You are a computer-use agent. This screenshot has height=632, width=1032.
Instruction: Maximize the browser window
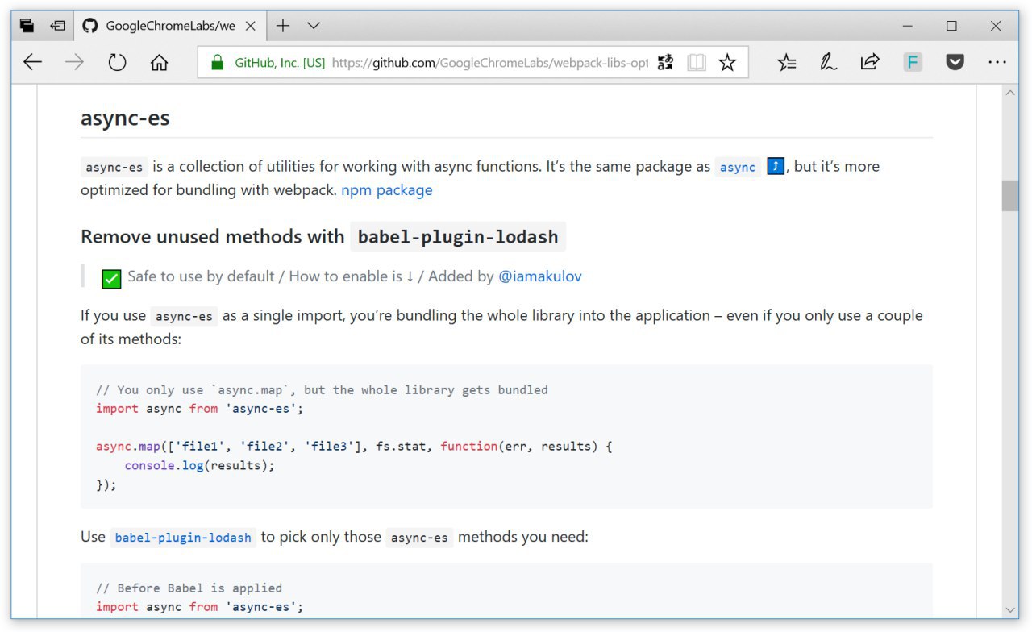[952, 26]
